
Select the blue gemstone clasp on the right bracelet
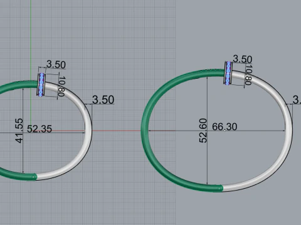click(x=228, y=73)
